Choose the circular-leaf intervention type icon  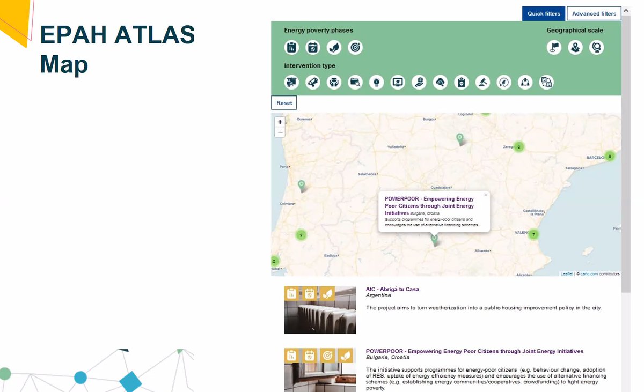[504, 82]
